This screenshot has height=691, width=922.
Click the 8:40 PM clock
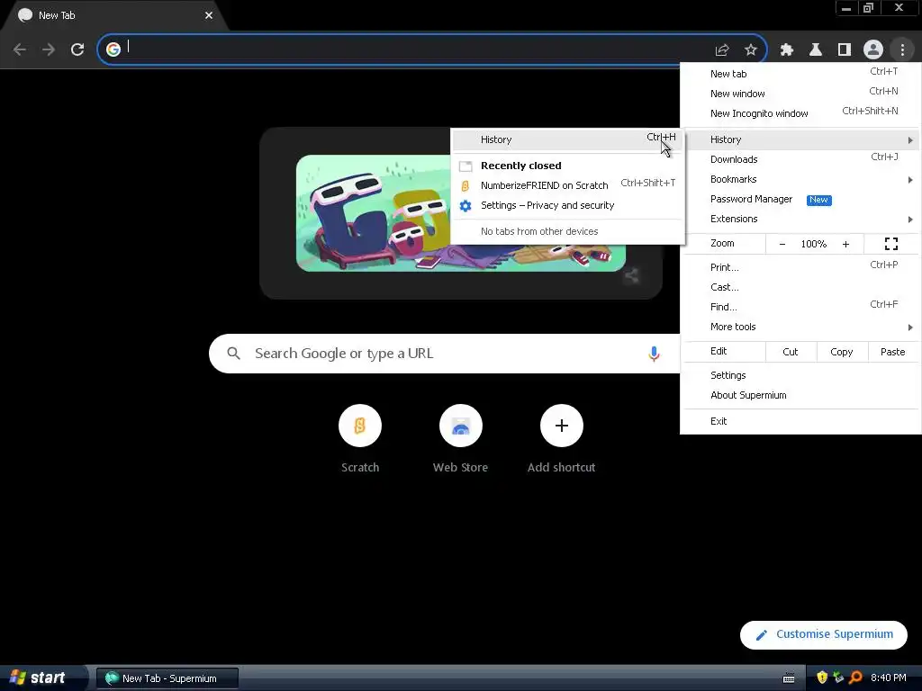coord(889,678)
